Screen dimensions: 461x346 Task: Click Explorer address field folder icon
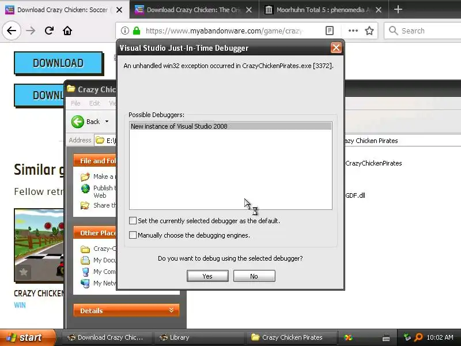(x=100, y=140)
